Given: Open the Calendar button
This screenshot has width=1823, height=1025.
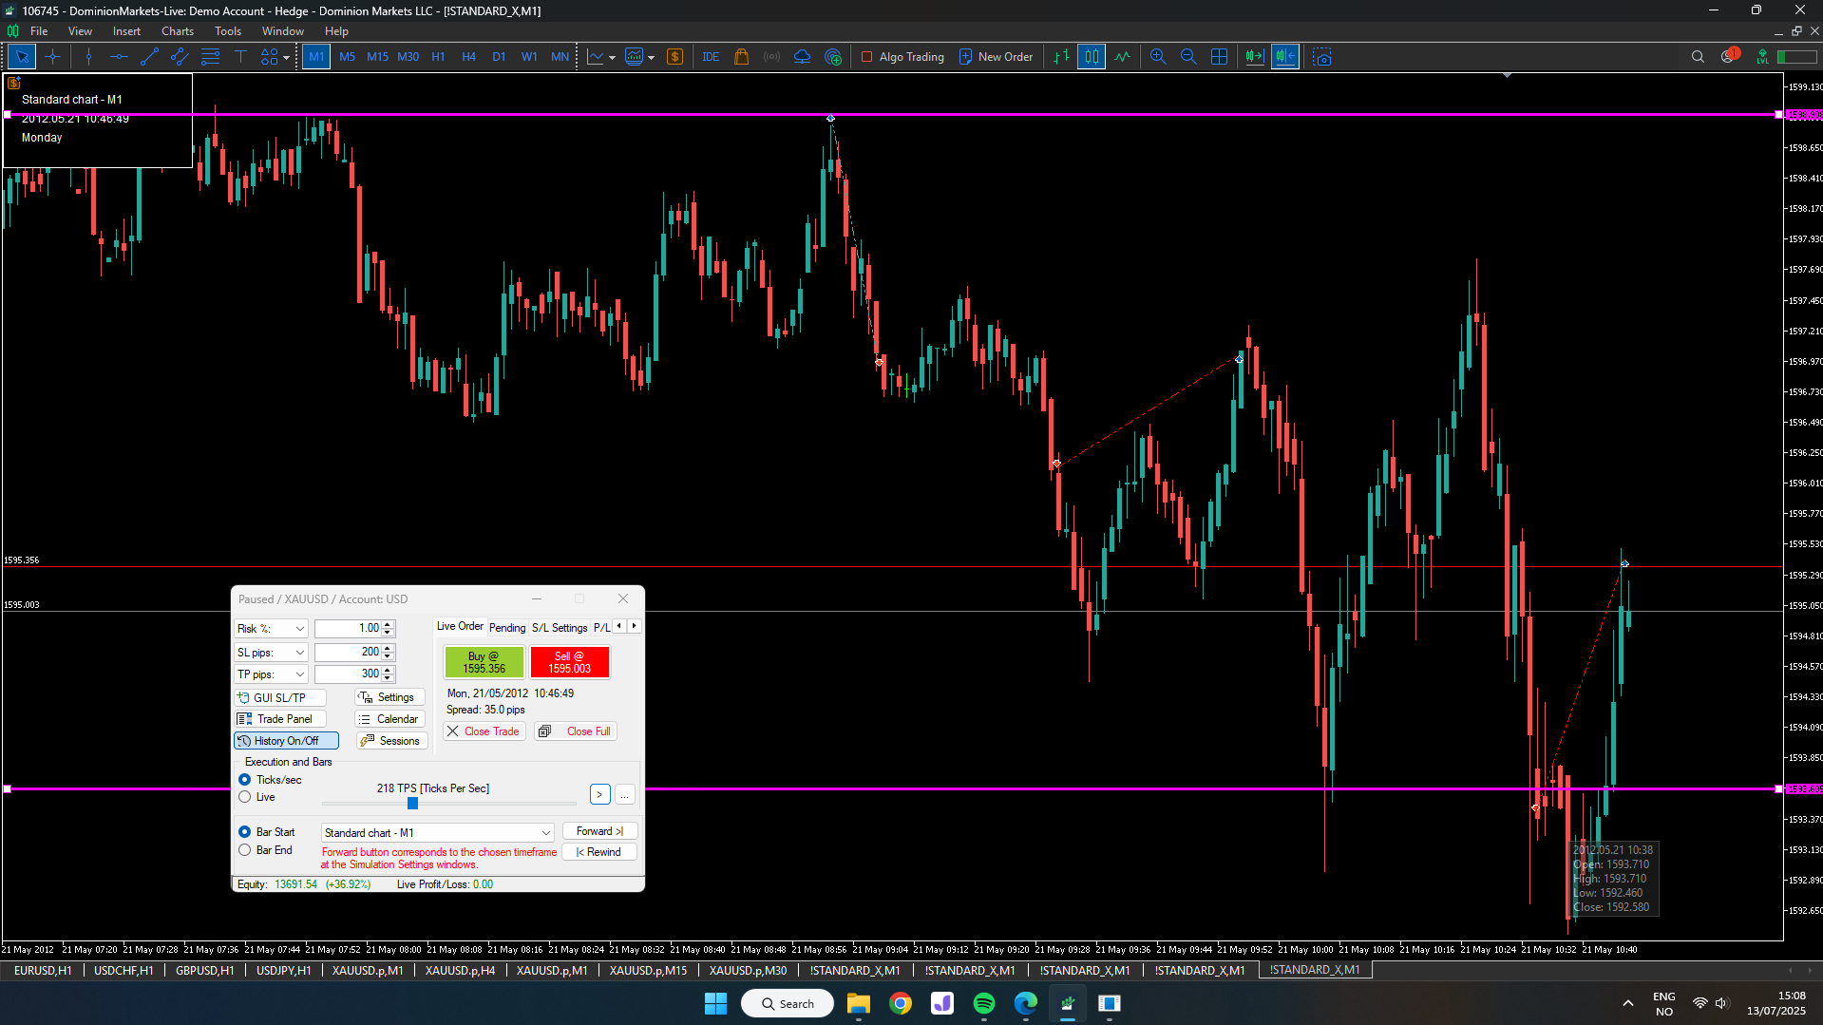Looking at the screenshot, I should tap(389, 719).
